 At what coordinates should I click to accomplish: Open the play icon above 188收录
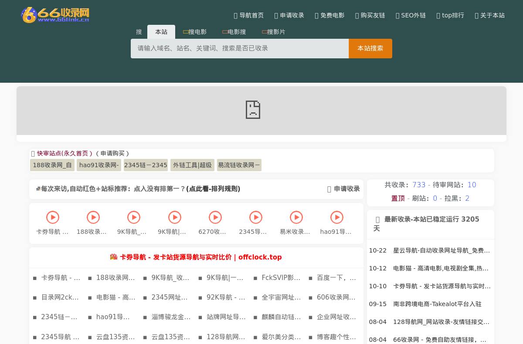point(93,217)
